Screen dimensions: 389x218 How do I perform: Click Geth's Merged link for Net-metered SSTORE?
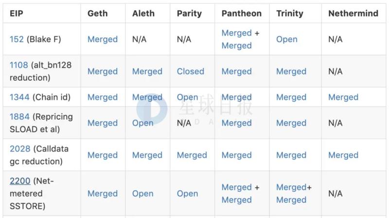click(103, 194)
